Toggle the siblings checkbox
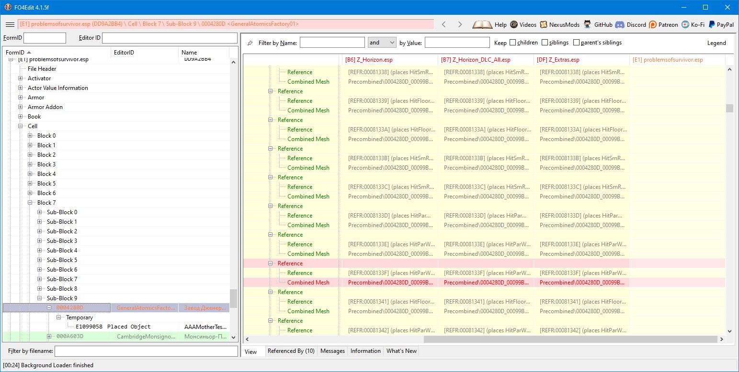 545,43
